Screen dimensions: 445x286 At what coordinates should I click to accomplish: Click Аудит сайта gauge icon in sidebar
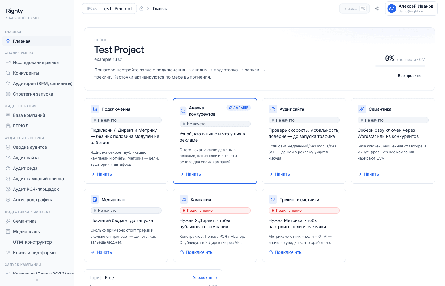pos(8,158)
